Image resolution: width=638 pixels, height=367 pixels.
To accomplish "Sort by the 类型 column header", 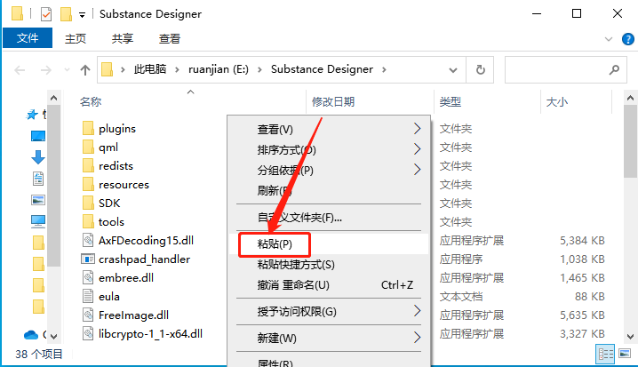I will coord(487,101).
